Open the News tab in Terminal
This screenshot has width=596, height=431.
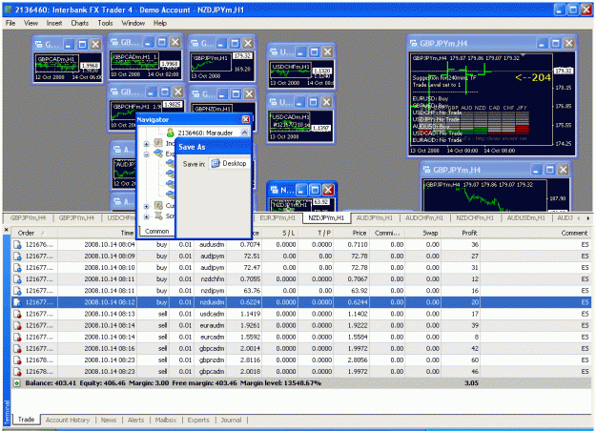click(109, 420)
